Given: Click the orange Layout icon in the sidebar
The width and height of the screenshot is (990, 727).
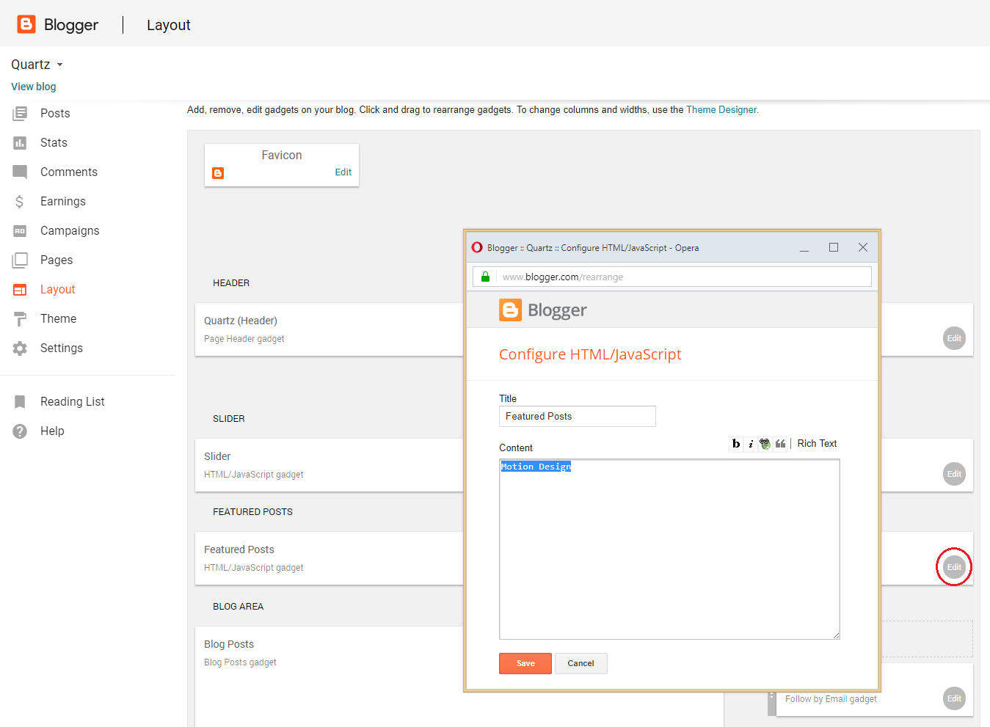Looking at the screenshot, I should [x=20, y=290].
